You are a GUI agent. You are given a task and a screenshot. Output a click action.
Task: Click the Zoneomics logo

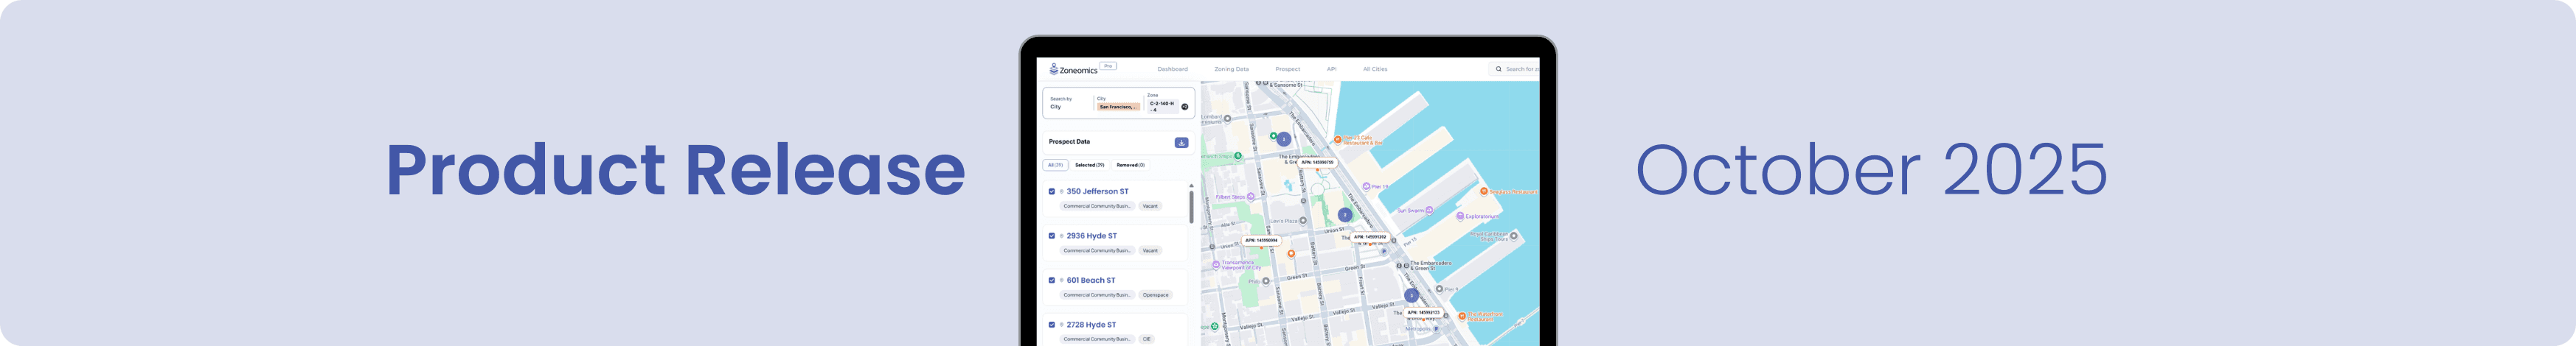point(1073,70)
